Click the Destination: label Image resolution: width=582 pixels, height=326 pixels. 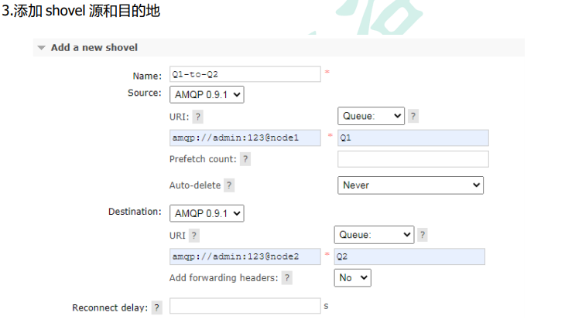135,212
